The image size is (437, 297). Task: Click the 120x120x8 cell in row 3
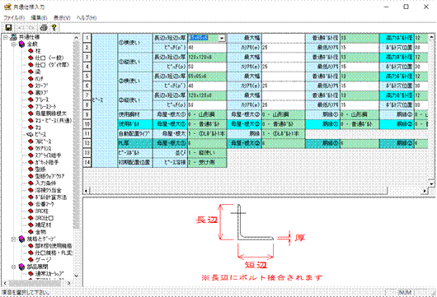[207, 57]
